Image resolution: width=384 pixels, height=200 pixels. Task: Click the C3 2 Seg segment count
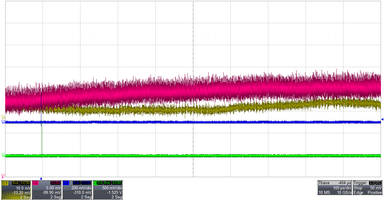(86, 197)
